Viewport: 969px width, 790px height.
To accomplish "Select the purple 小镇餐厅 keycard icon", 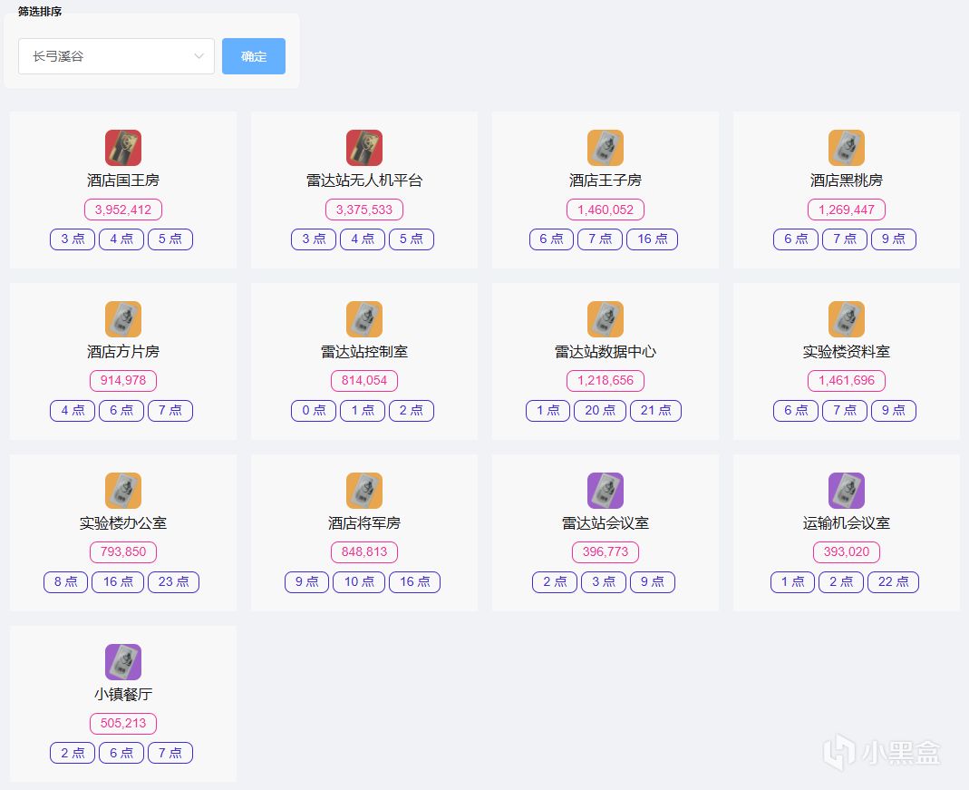I will pyautogui.click(x=123, y=662).
